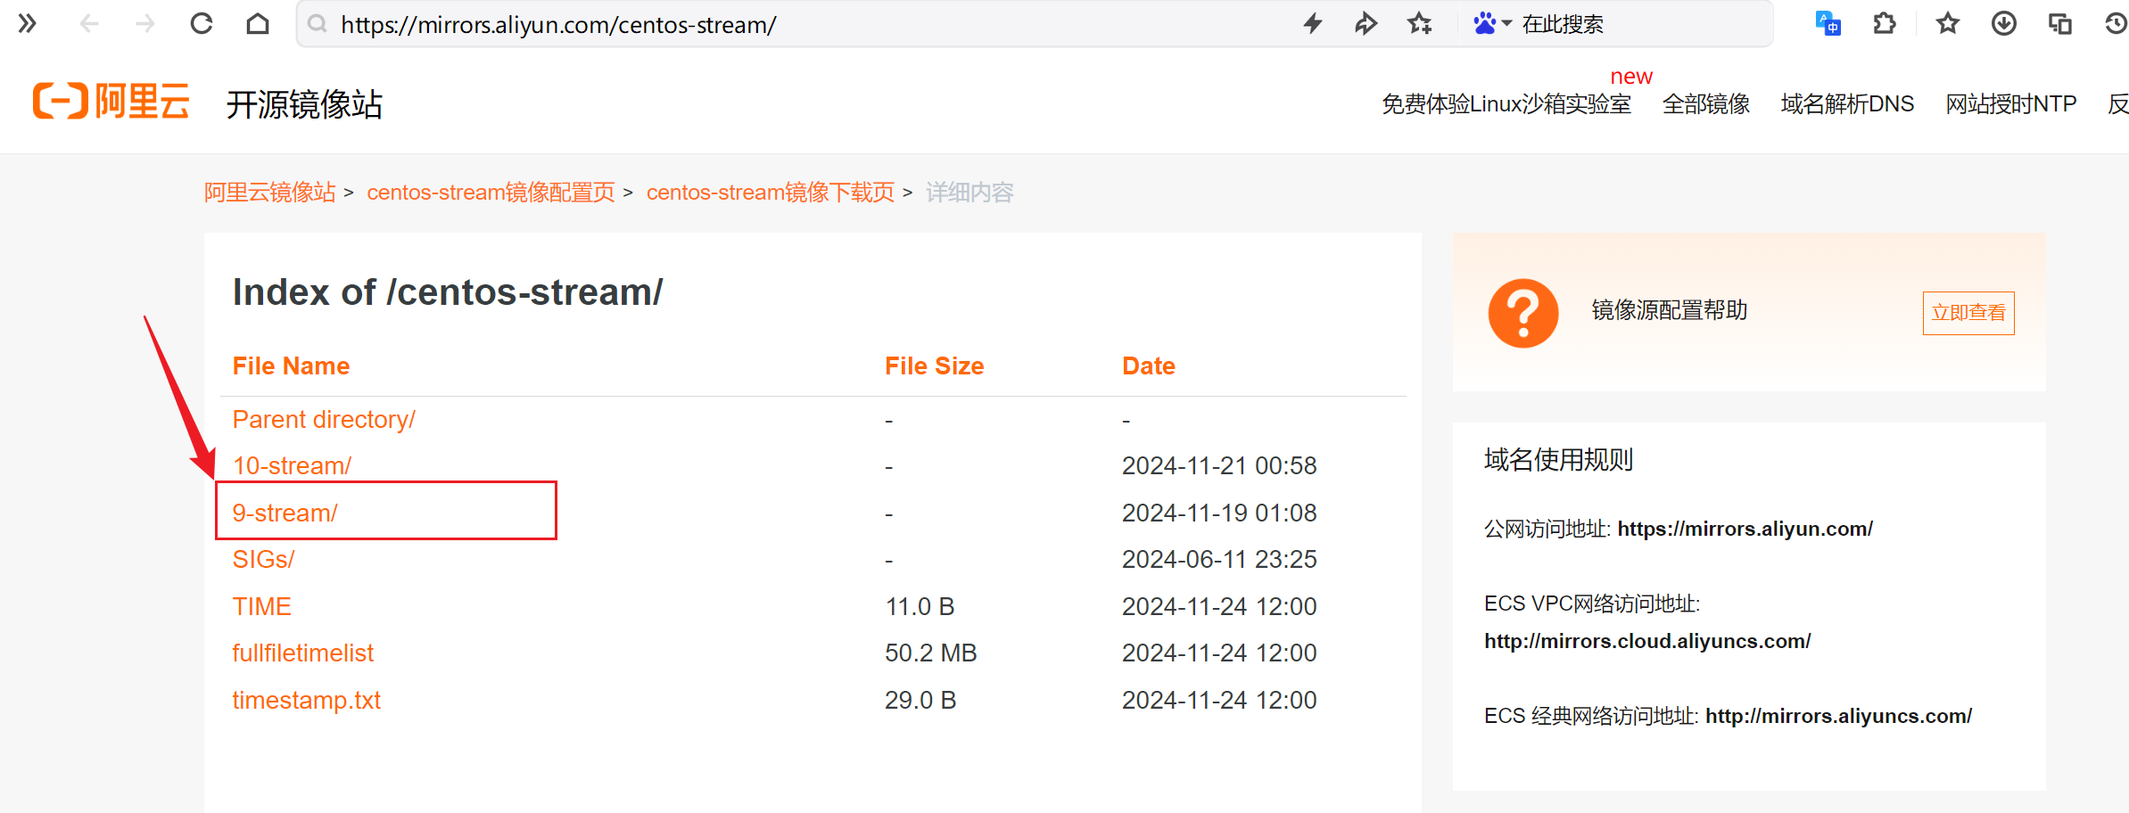Download the fullfiletimelist file

click(302, 653)
